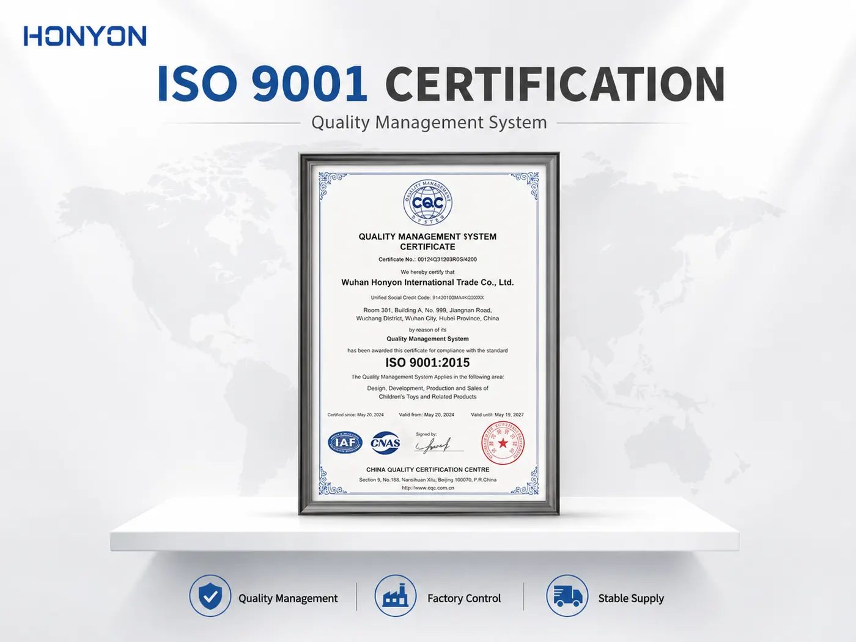Click the 'ISO 9001:2015' standard text

click(427, 363)
